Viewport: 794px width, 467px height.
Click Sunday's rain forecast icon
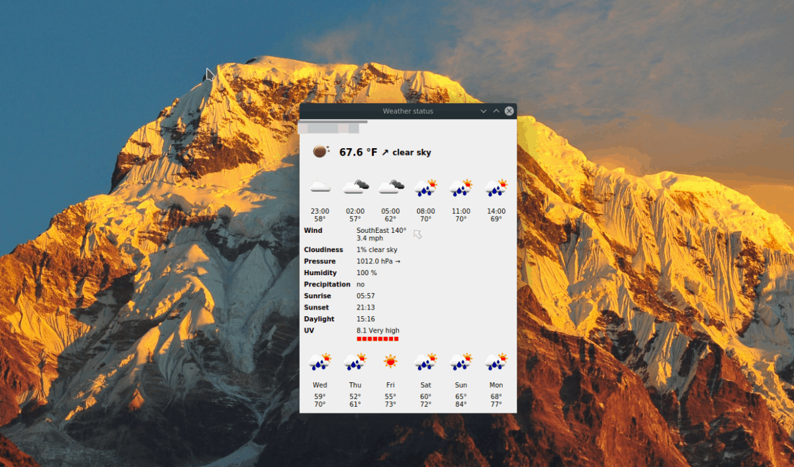tap(461, 362)
